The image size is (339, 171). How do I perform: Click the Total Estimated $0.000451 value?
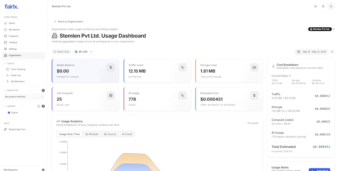pos(321,147)
